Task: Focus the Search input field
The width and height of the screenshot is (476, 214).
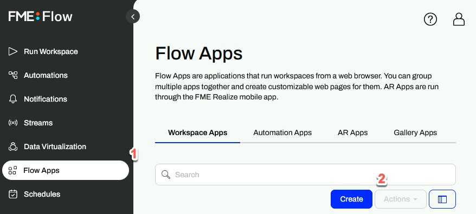Action: point(305,175)
